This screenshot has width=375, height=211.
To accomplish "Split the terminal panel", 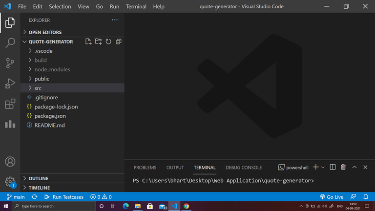I will [x=333, y=167].
